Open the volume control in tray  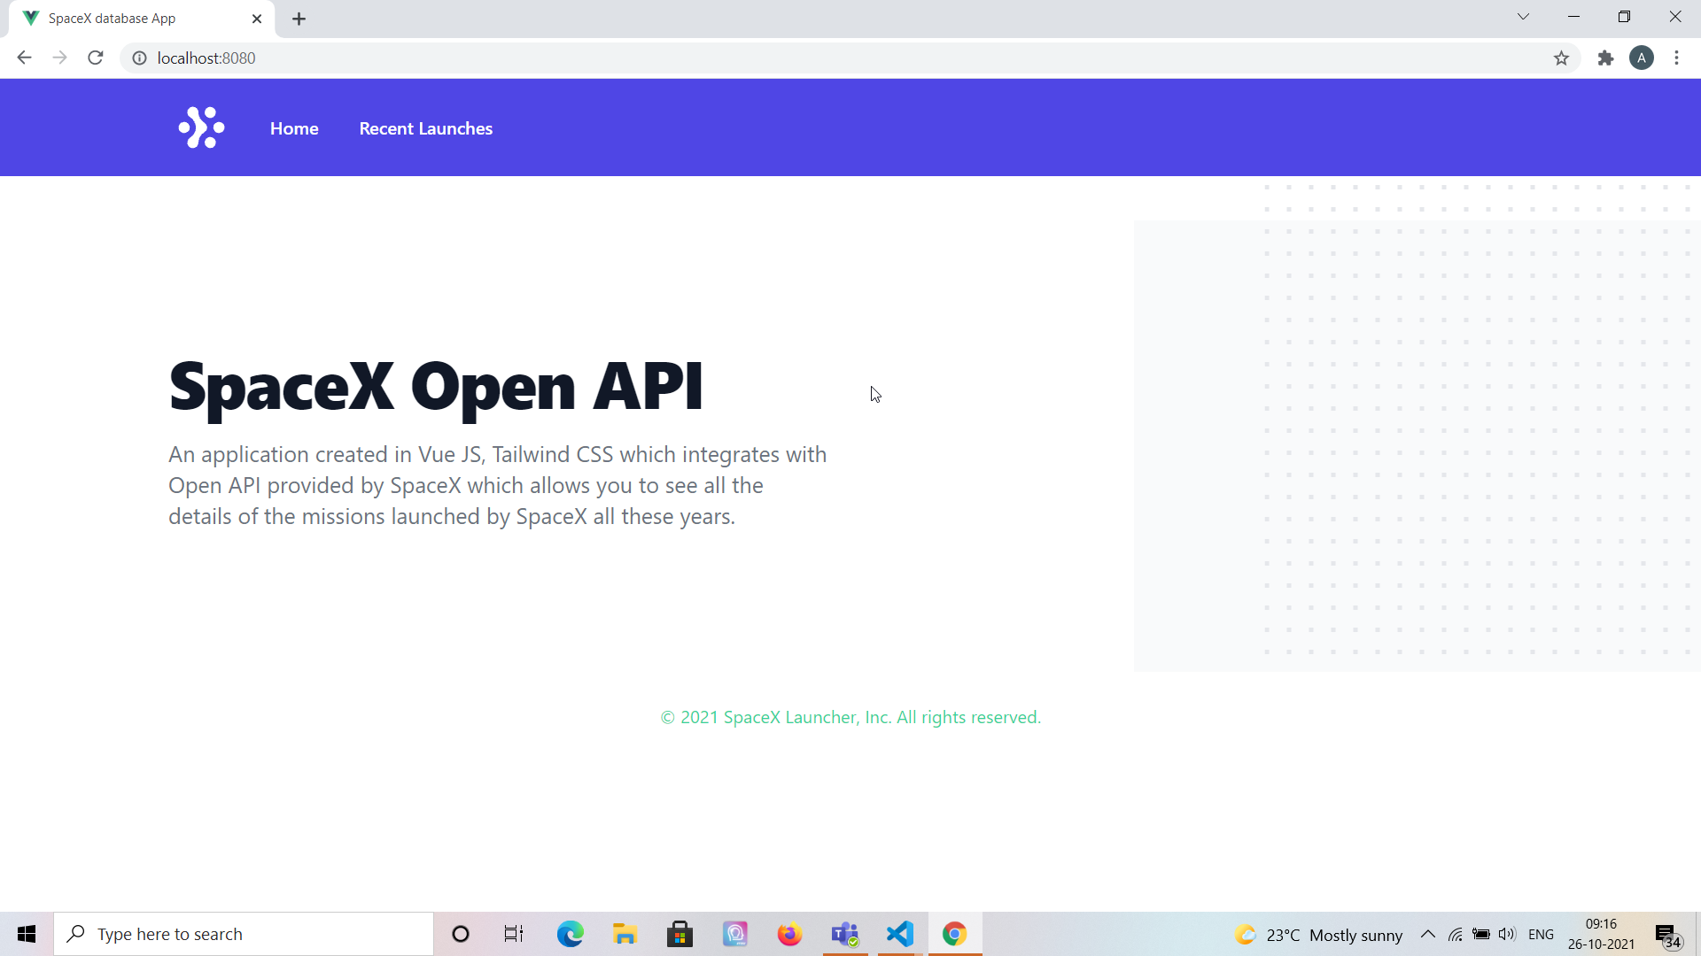click(x=1507, y=934)
